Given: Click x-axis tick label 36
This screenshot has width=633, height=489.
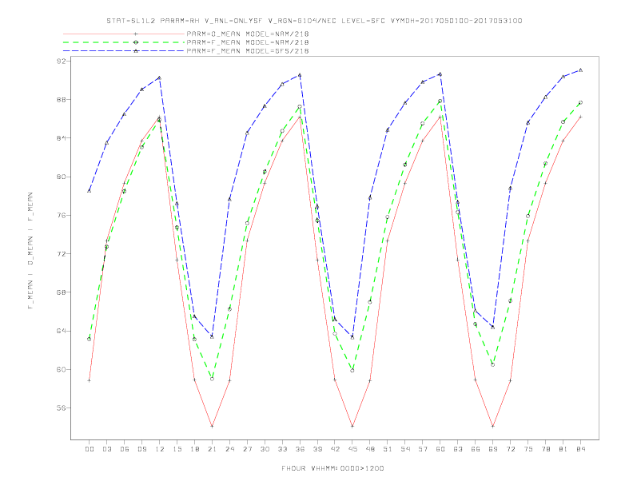Looking at the screenshot, I should [x=300, y=449].
